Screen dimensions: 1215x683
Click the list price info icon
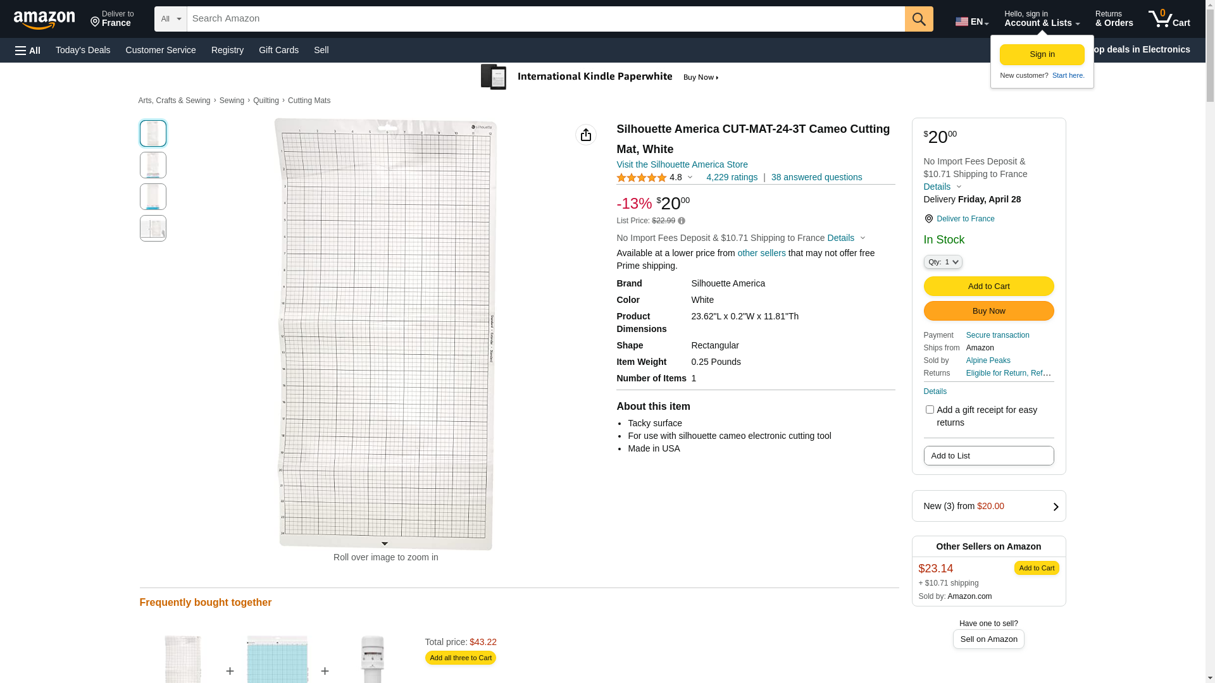point(682,221)
